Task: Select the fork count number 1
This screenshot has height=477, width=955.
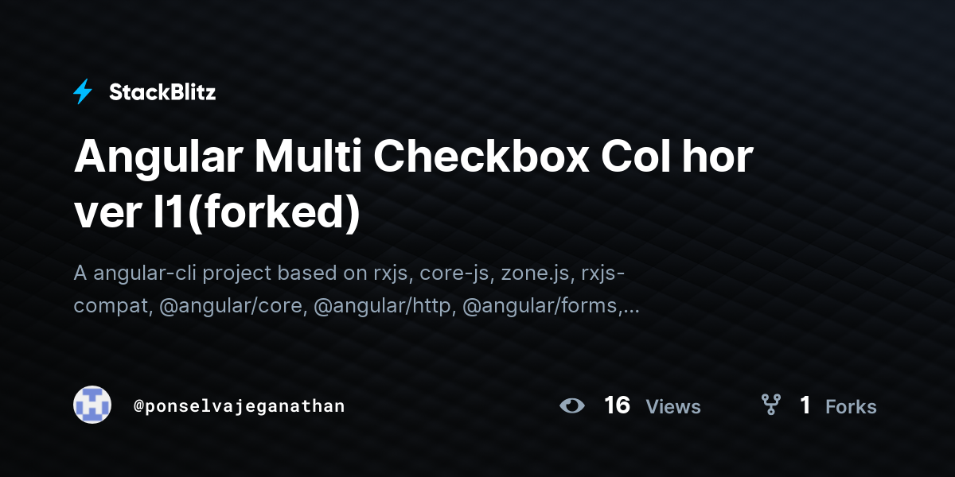Action: coord(805,405)
